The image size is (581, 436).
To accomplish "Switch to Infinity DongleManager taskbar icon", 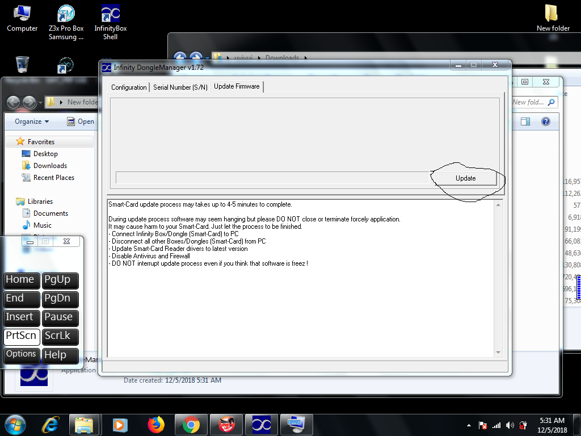I will click(x=262, y=425).
